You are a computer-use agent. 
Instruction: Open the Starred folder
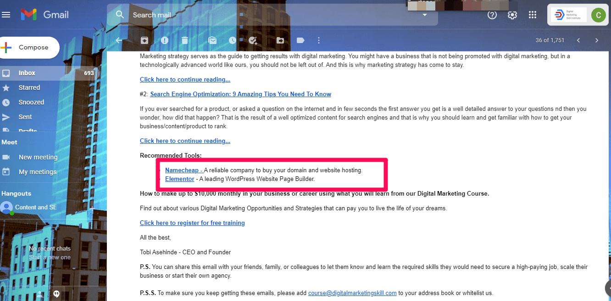click(x=29, y=88)
